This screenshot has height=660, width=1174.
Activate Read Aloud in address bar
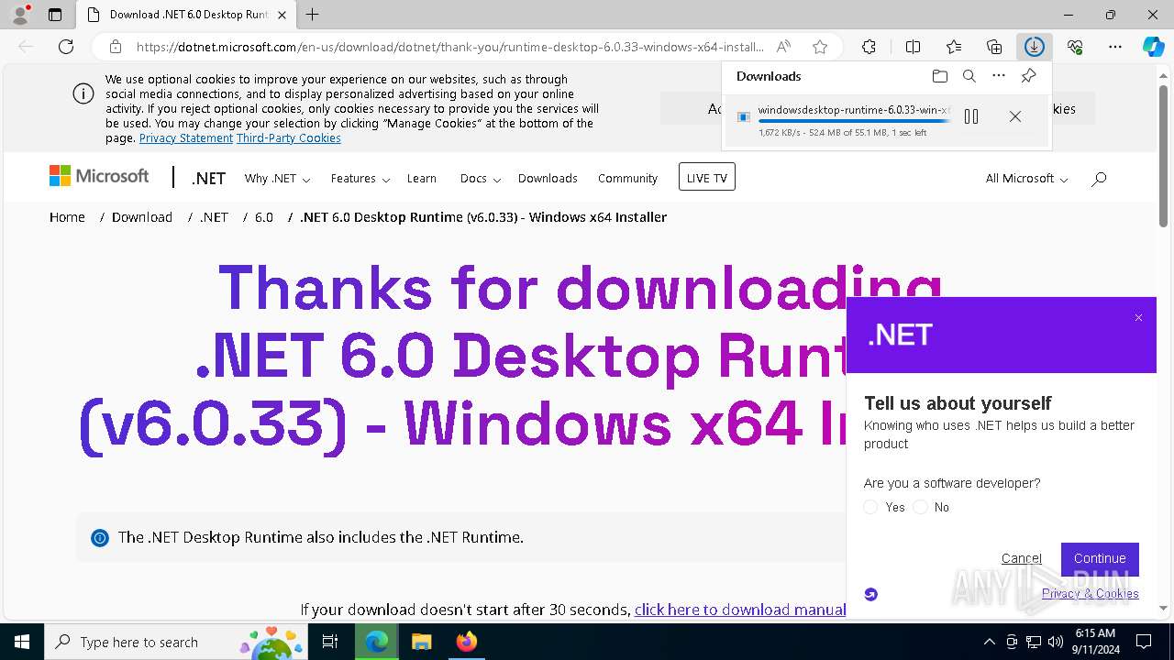click(x=783, y=47)
